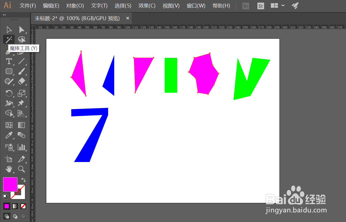Screen dimensions: 346x222
Task: Select the Width warp tool
Action: [x=9, y=103]
